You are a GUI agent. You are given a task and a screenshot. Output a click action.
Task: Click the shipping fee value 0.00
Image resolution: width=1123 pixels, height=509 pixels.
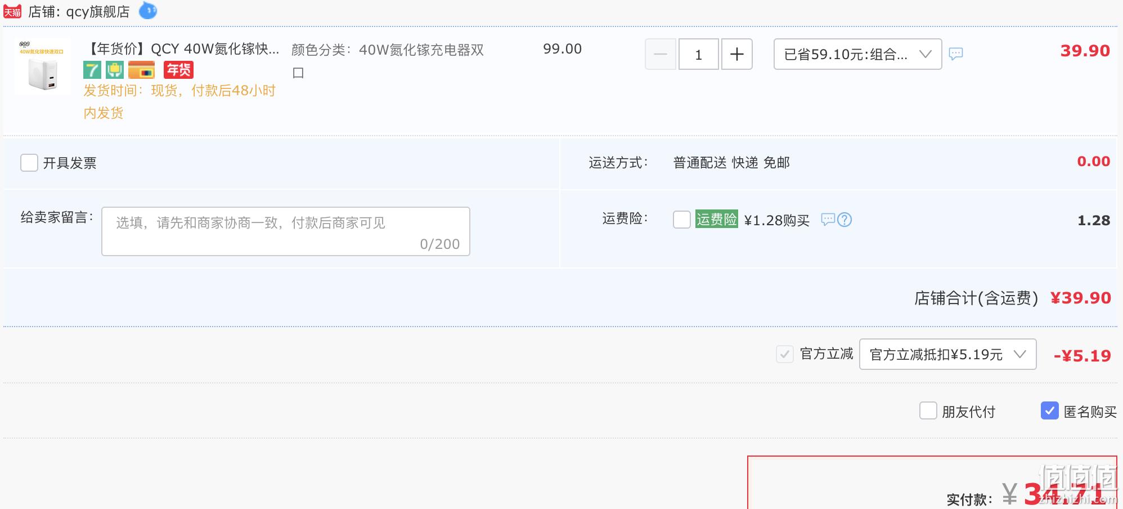[x=1094, y=162]
